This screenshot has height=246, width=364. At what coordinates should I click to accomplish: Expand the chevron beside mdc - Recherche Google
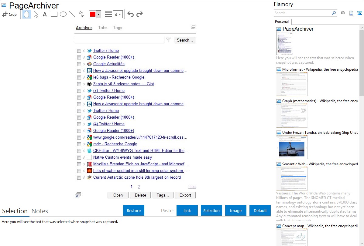pos(84,144)
